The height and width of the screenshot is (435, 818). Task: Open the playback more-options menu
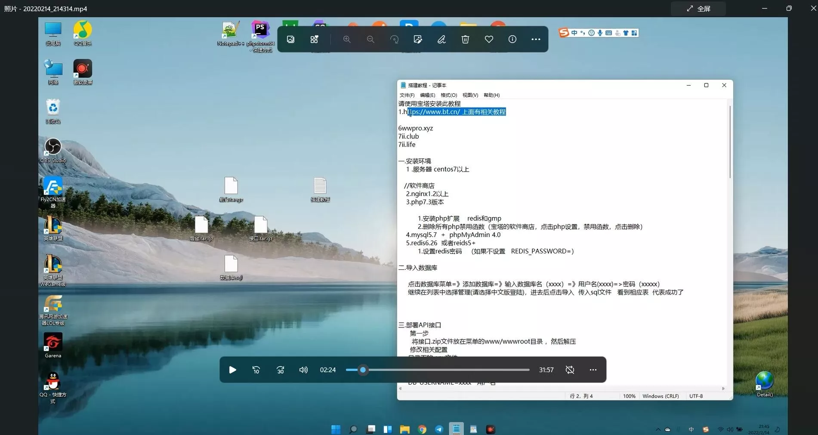point(593,370)
